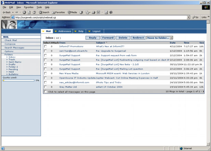Screen dimensions: 211x151
Task: Click the browser Back button
Action: pos(7,12)
